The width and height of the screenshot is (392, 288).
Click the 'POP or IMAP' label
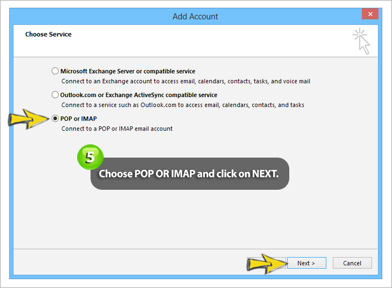click(x=78, y=119)
